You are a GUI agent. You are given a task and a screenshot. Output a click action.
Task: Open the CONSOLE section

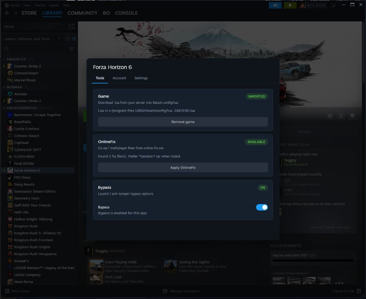click(126, 13)
